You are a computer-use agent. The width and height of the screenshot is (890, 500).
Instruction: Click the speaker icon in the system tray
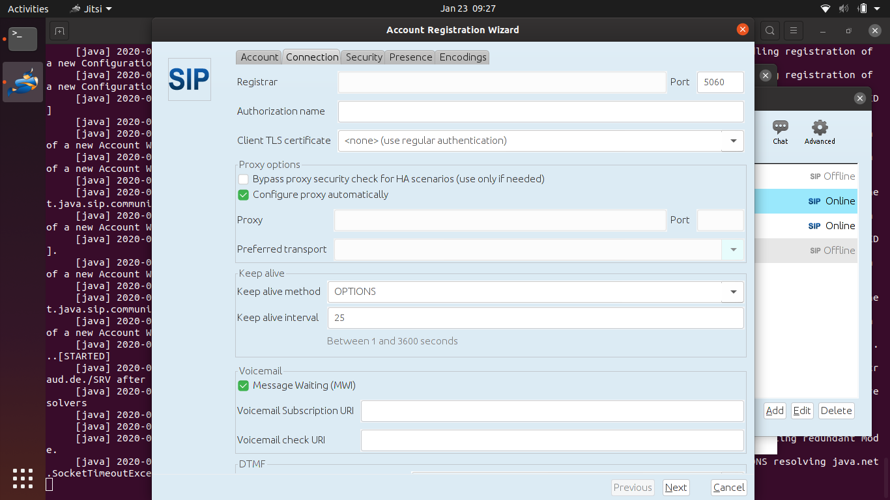[844, 8]
